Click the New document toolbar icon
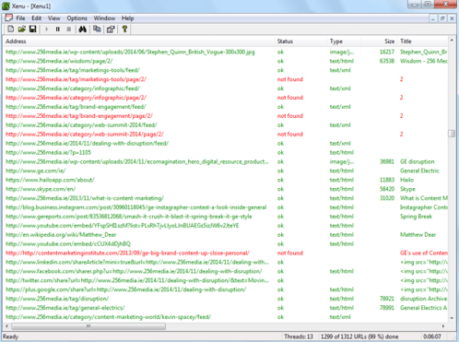The image size is (459, 342). tap(11, 29)
